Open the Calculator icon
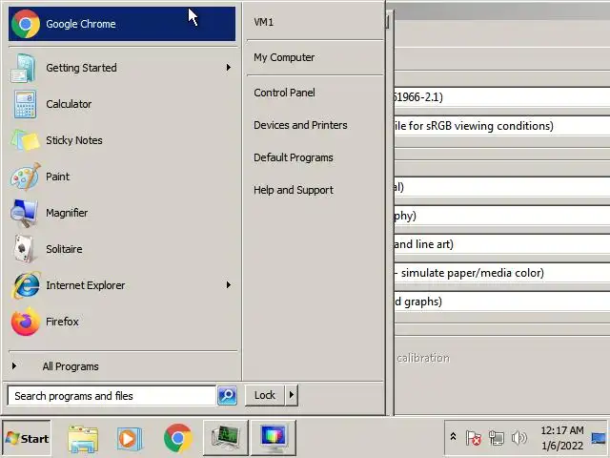The image size is (610, 458). pyautogui.click(x=25, y=104)
